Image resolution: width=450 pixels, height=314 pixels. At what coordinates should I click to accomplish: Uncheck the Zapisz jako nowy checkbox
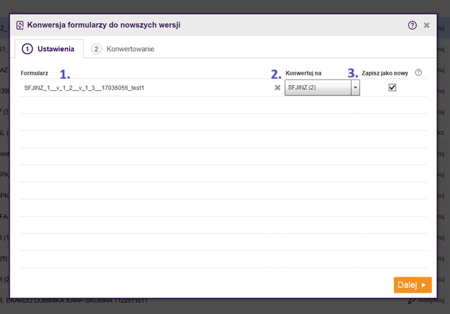[x=392, y=87]
